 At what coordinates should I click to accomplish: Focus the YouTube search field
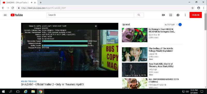(x=90, y=15)
